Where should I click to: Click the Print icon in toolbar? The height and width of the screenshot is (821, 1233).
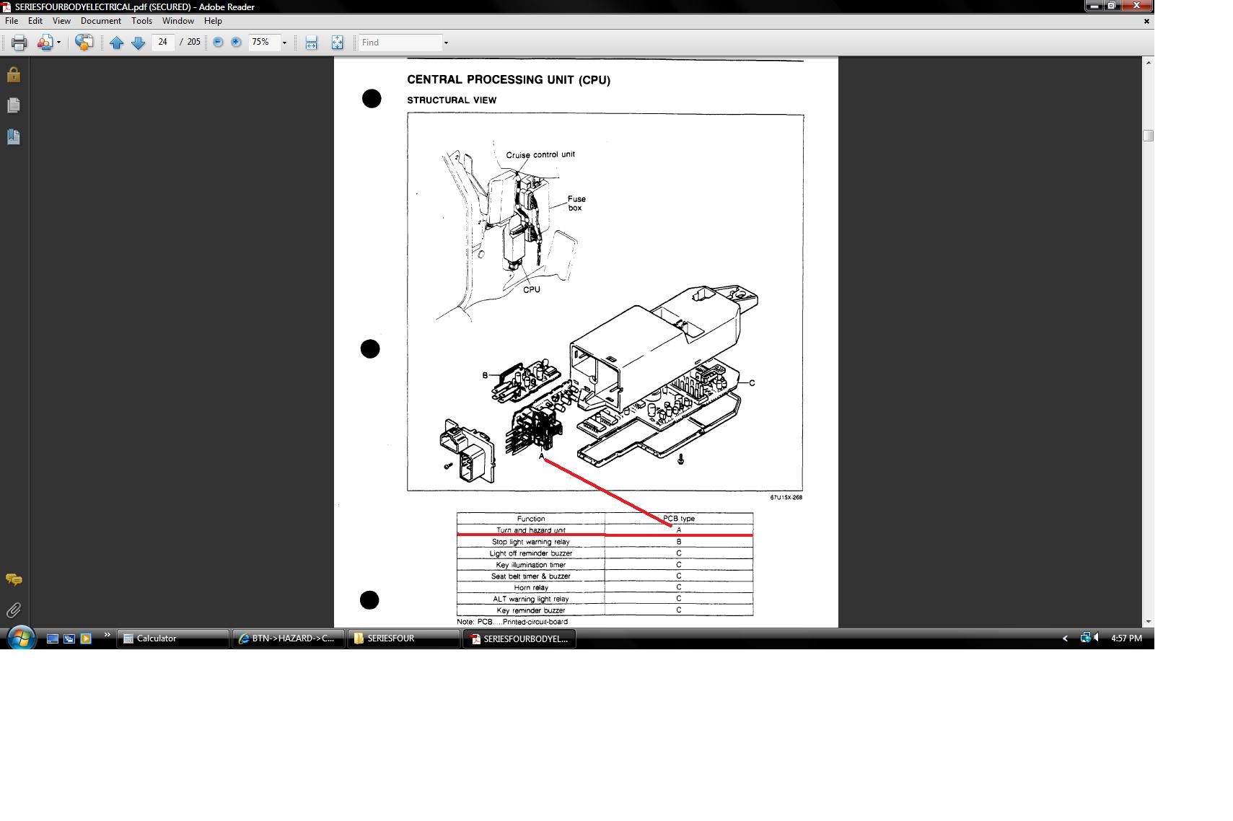coord(19,43)
